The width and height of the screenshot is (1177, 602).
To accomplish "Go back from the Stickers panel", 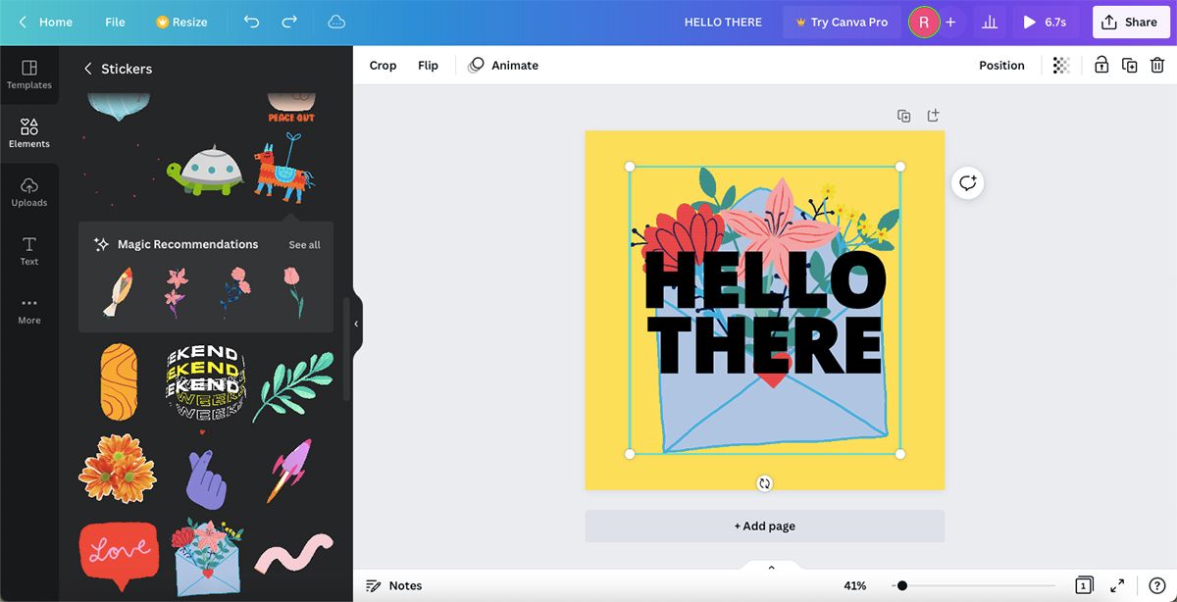I will pos(87,69).
